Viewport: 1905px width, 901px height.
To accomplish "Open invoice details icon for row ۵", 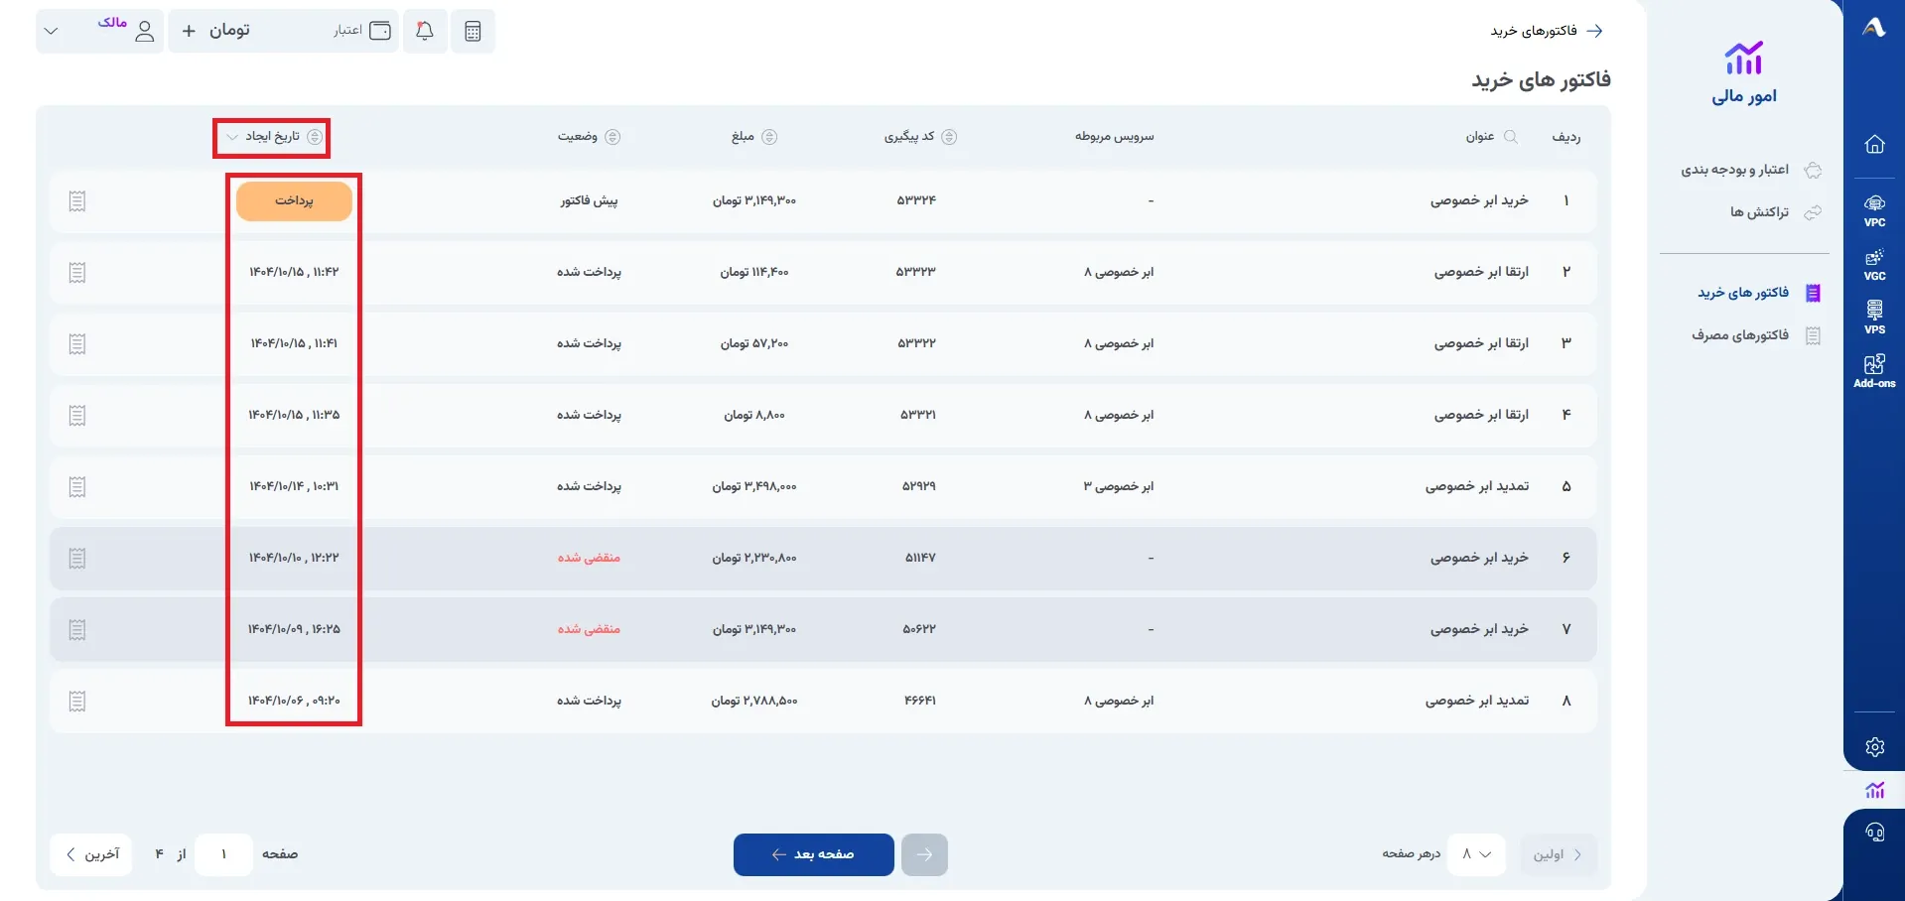I will (x=77, y=487).
